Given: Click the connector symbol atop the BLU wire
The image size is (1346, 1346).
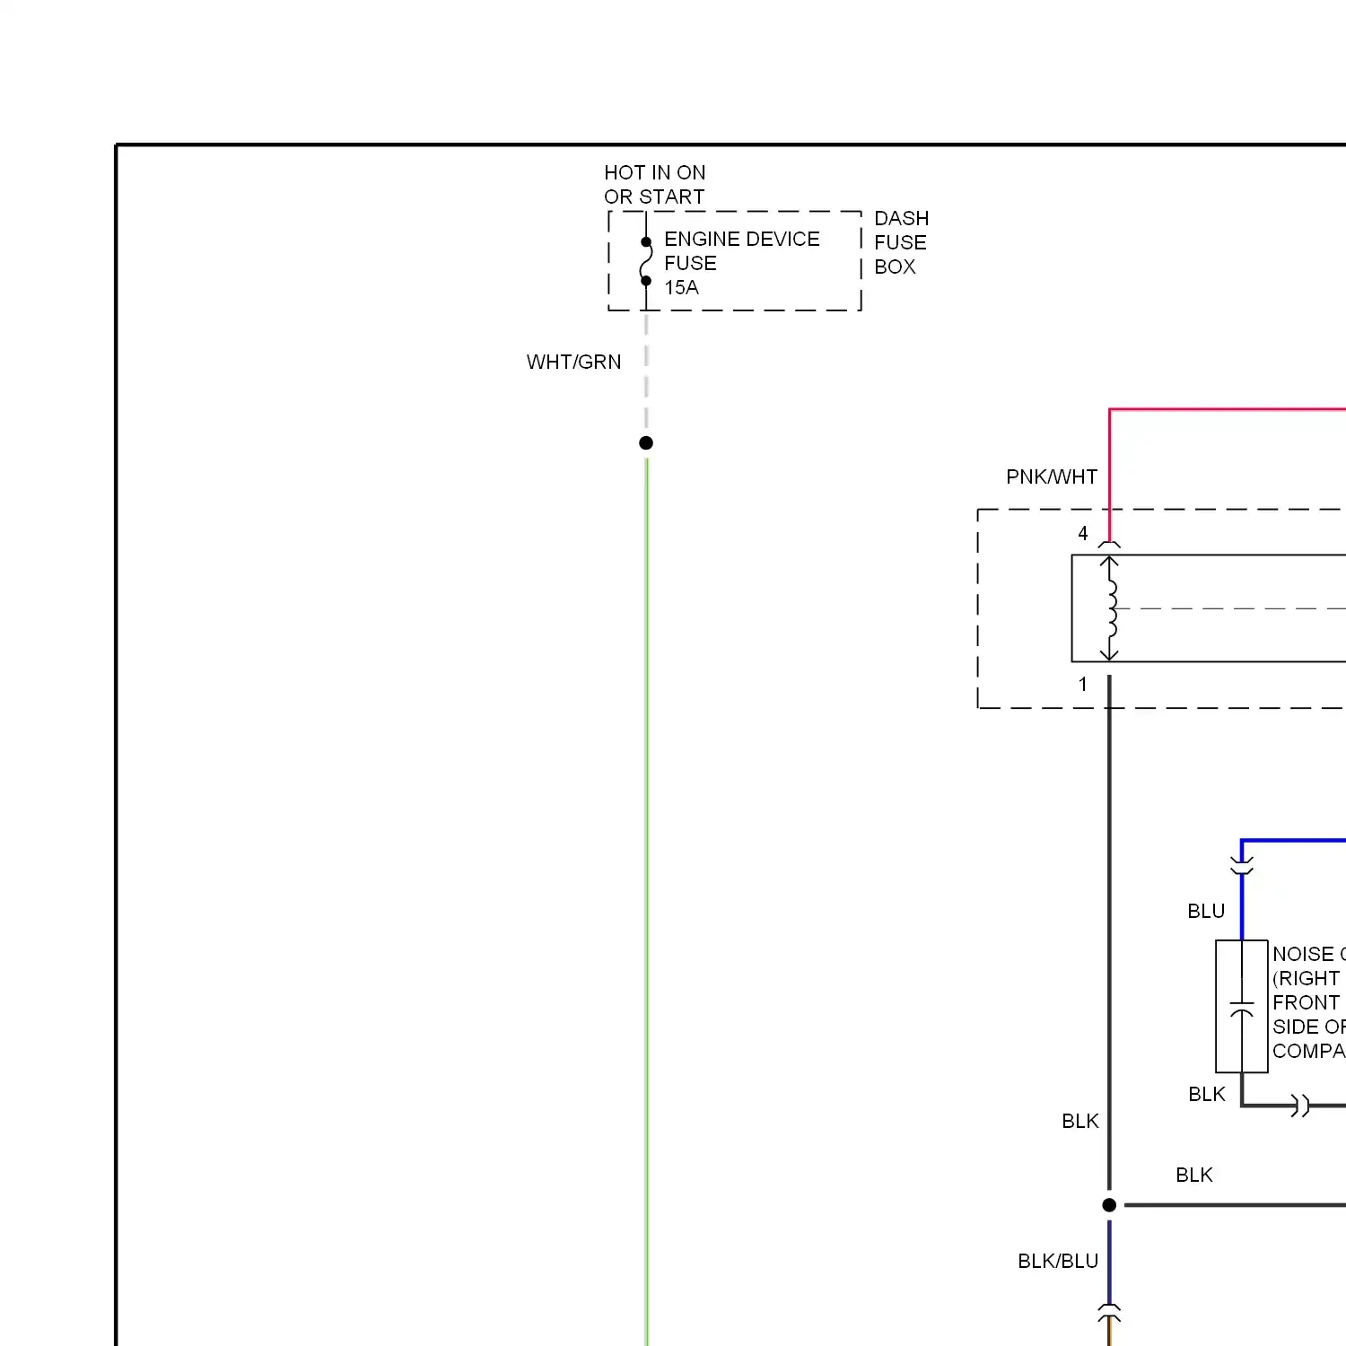Looking at the screenshot, I should click(1242, 866).
